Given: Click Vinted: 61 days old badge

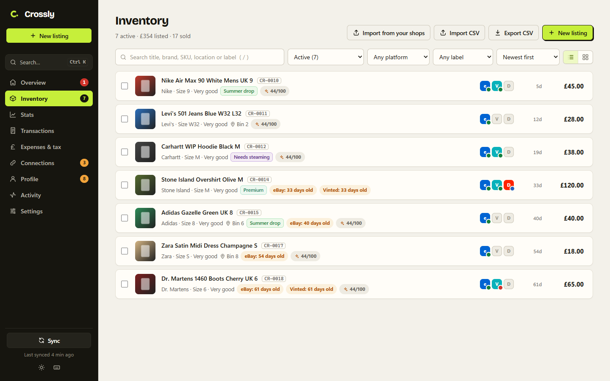Looking at the screenshot, I should click(311, 289).
